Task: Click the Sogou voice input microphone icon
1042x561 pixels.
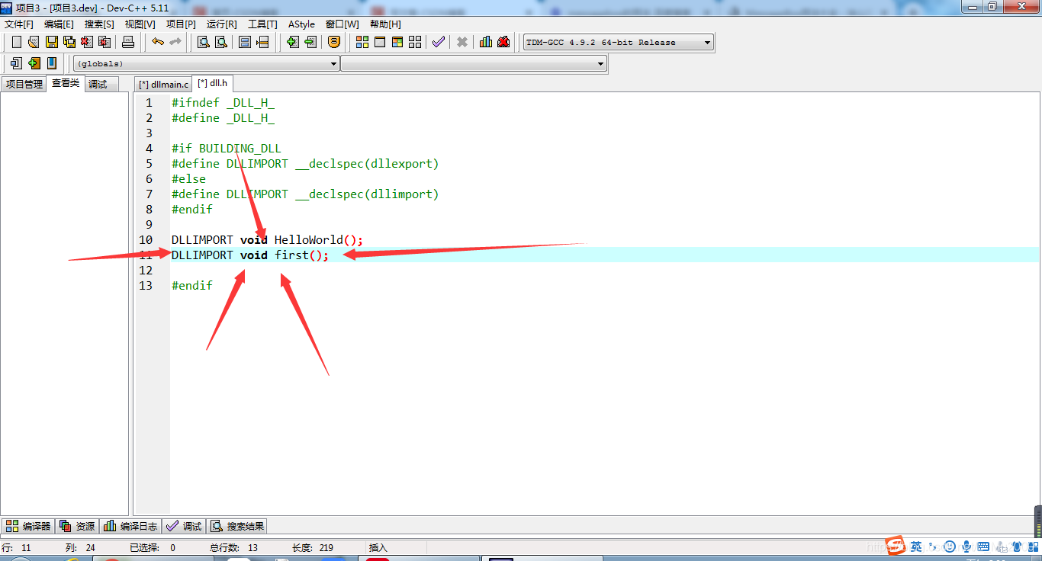Action: (x=966, y=547)
